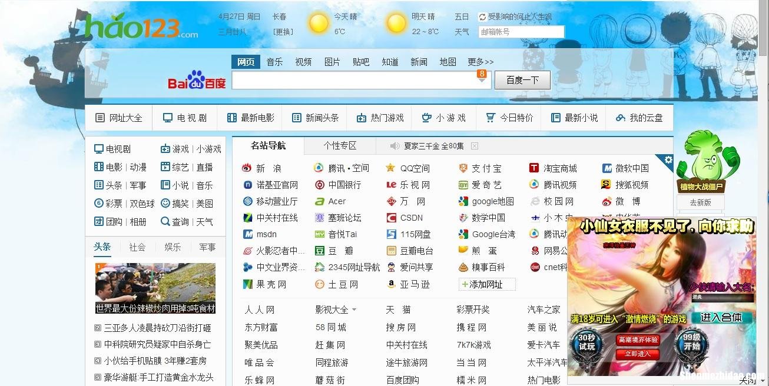Click [更换] to change city
Image resolution: width=769 pixels, height=386 pixels.
pyautogui.click(x=283, y=32)
